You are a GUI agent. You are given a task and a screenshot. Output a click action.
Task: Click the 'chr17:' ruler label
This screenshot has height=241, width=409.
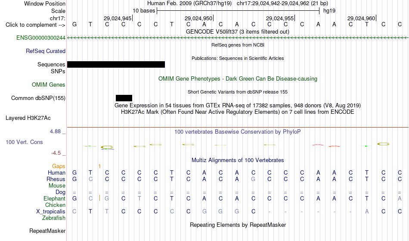point(58,18)
